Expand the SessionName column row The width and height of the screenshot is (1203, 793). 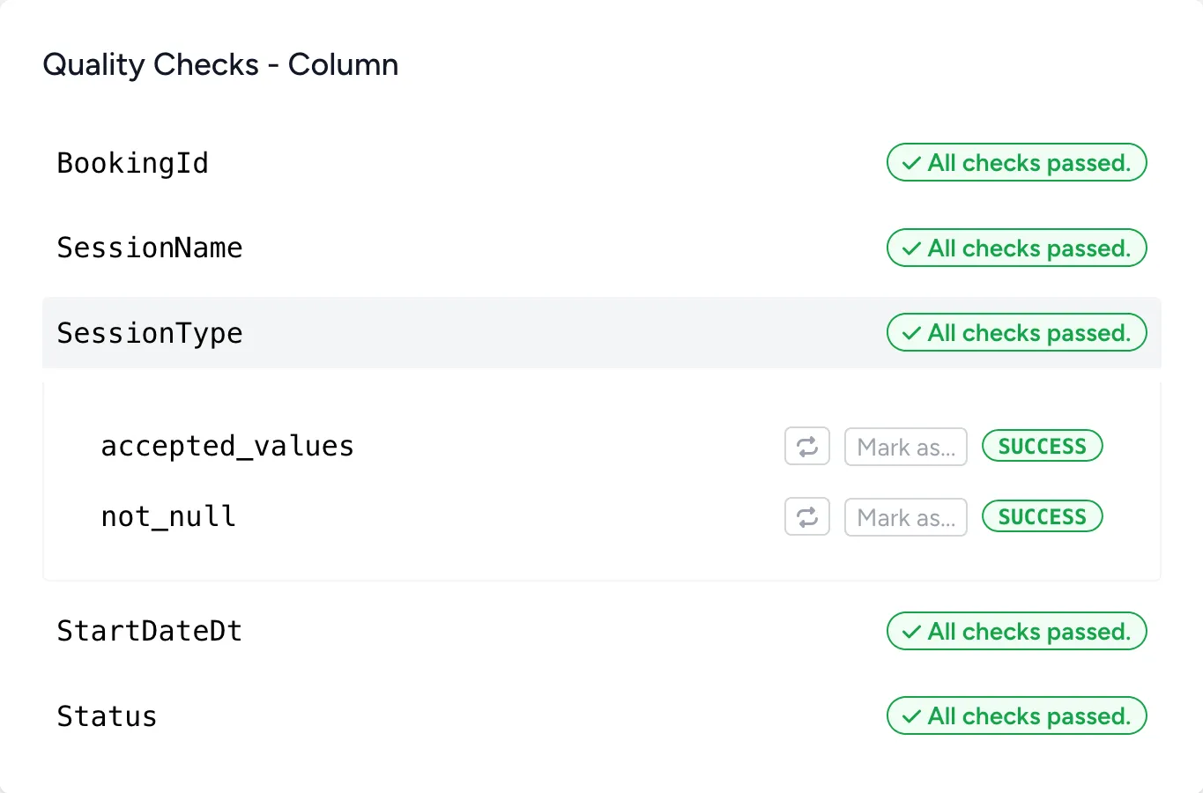tap(150, 248)
